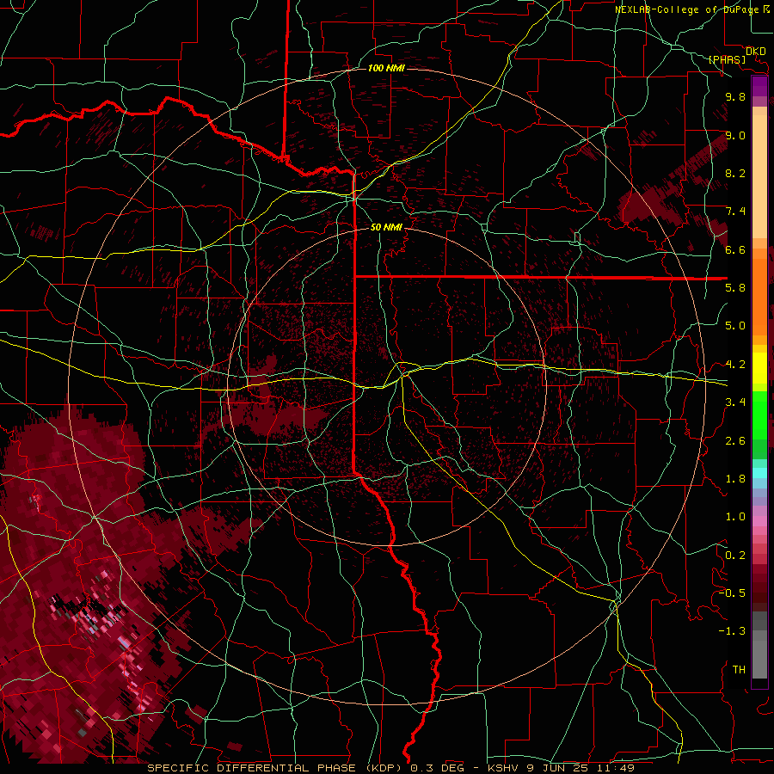Click the 6.6 value on the color scale

coord(735,249)
